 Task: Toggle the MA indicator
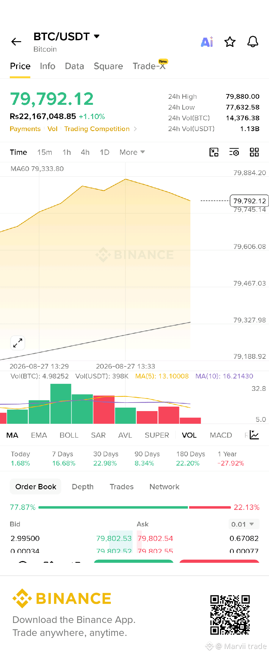click(12, 435)
